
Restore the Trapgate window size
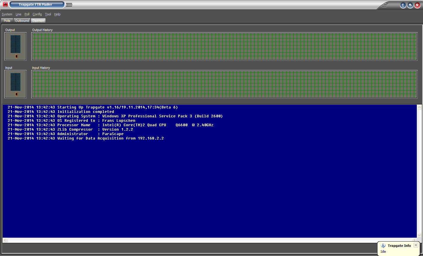410,5
